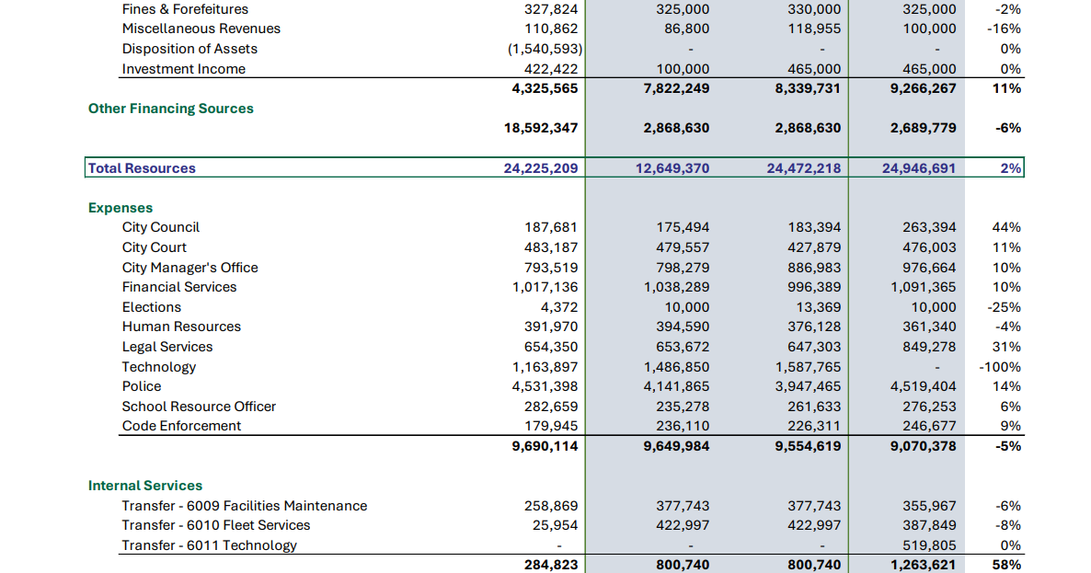Click the School Resource Officer label
Image resolution: width=1091 pixels, height=573 pixels.
coord(199,407)
